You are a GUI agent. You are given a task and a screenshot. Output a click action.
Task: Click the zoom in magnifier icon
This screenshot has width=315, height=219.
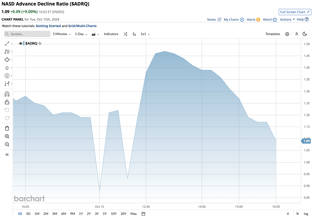(7, 136)
